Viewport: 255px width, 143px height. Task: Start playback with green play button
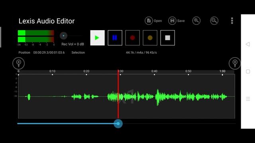point(97,38)
